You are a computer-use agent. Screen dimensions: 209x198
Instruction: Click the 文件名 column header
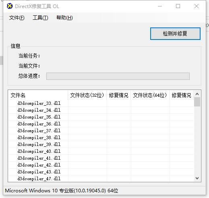pyautogui.click(x=38, y=95)
